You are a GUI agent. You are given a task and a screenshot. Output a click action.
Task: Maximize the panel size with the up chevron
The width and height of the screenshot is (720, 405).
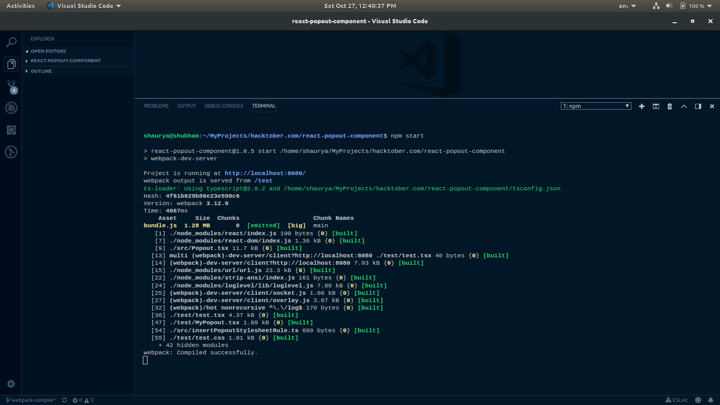click(684, 106)
